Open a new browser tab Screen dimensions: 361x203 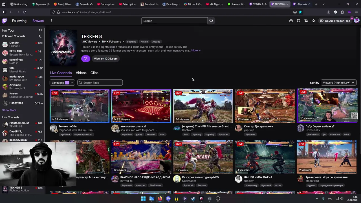316,4
